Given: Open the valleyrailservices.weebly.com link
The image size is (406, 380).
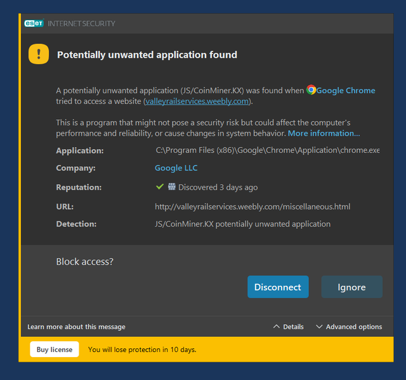Looking at the screenshot, I should (197, 102).
